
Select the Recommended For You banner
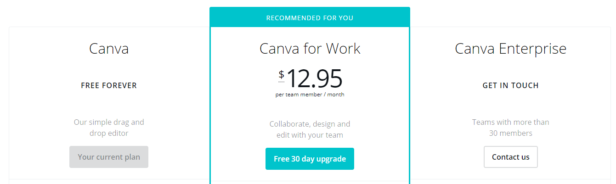[x=310, y=18]
